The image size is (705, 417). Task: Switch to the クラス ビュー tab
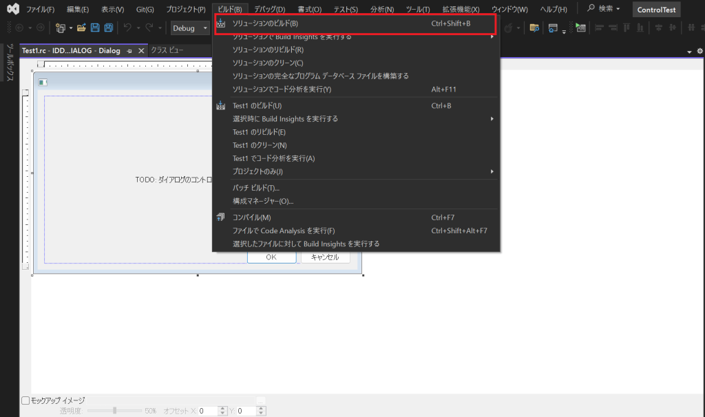[x=167, y=51]
